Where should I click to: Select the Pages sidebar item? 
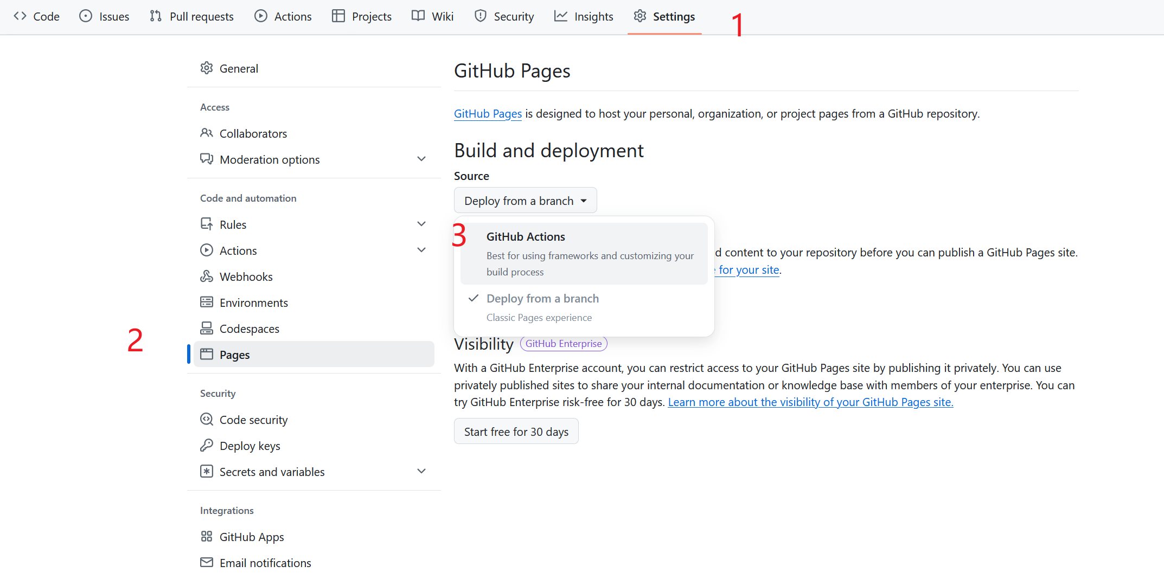(x=314, y=355)
